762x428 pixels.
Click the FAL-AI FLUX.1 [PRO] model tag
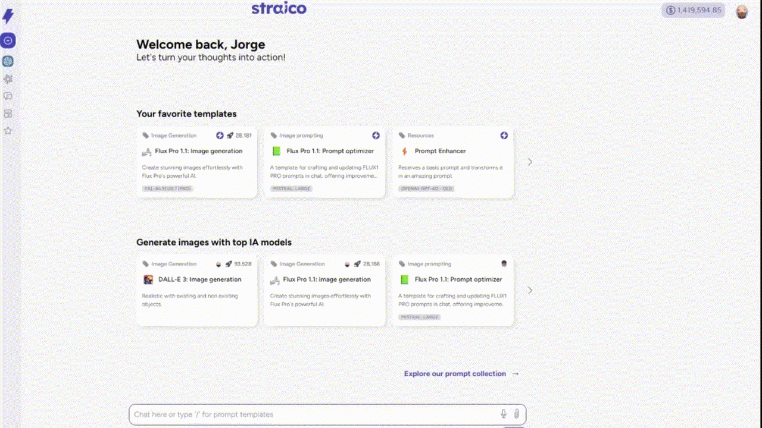pos(167,188)
